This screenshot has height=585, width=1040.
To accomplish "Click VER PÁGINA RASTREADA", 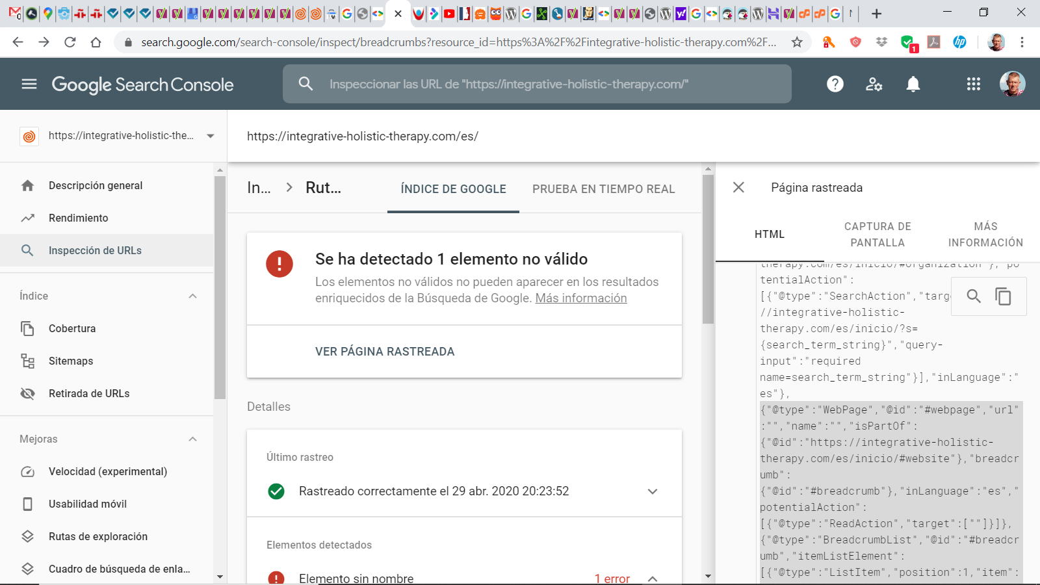I will (x=385, y=352).
